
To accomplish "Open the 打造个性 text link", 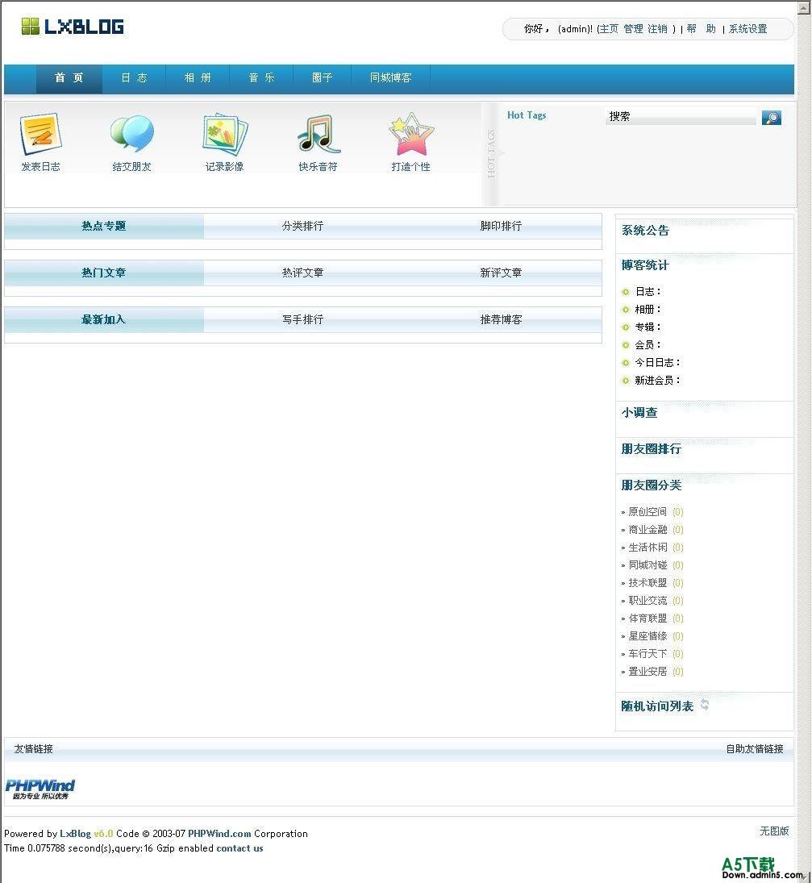I will click(x=411, y=167).
